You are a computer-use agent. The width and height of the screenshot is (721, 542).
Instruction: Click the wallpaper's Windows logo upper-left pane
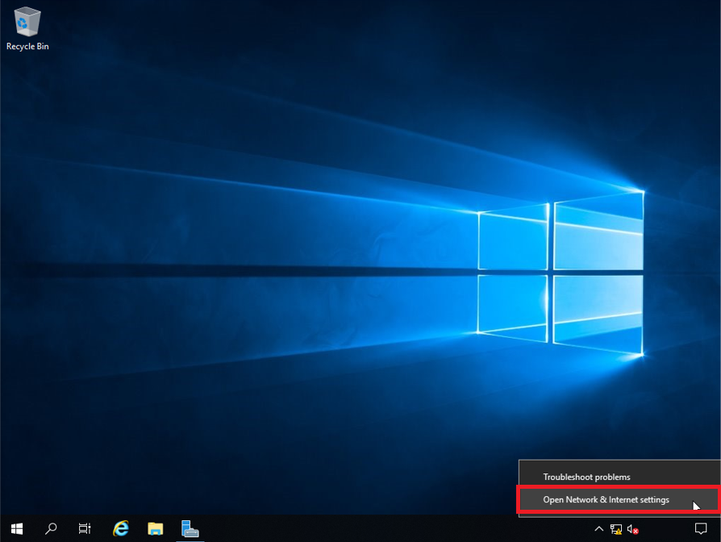513,240
